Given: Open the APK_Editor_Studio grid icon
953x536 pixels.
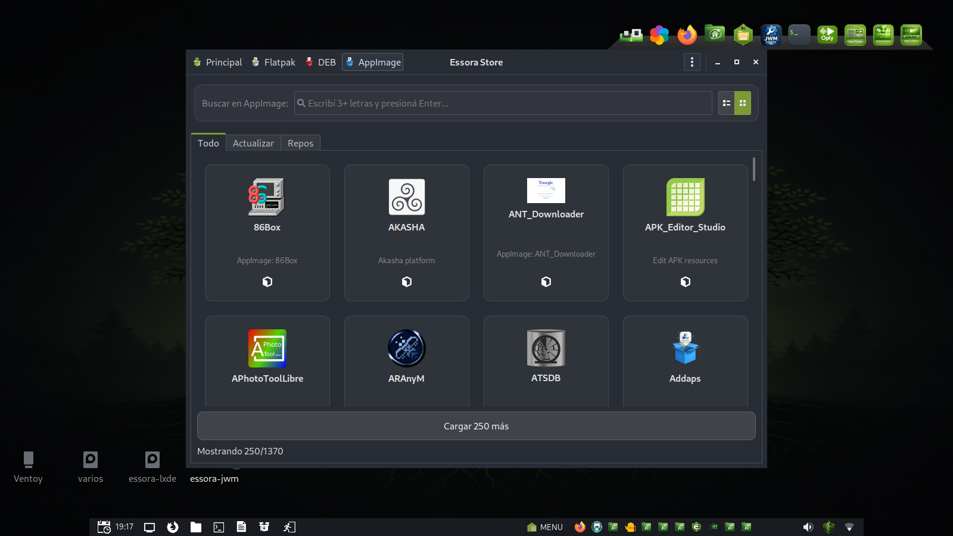Looking at the screenshot, I should tap(686, 197).
